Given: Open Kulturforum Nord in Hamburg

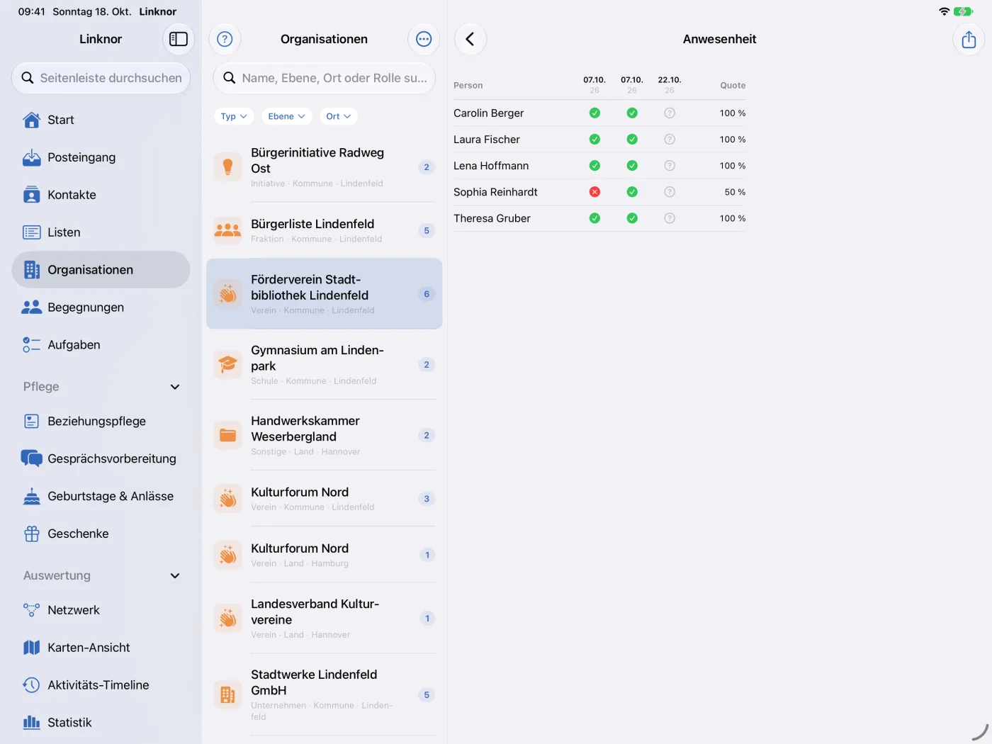Looking at the screenshot, I should (x=325, y=555).
